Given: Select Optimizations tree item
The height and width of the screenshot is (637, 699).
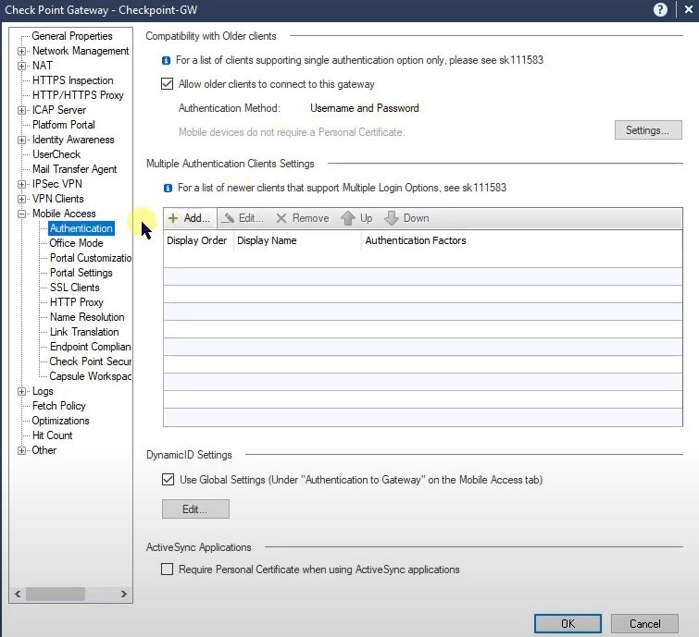Looking at the screenshot, I should 60,421.
